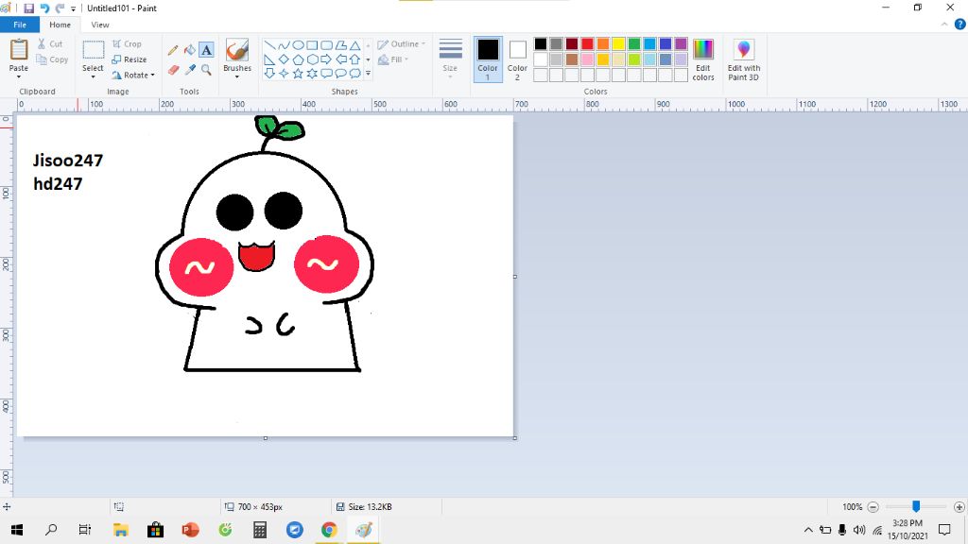Viewport: 968px width, 544px height.
Task: Expand the Rotate dropdown
Action: tap(132, 76)
